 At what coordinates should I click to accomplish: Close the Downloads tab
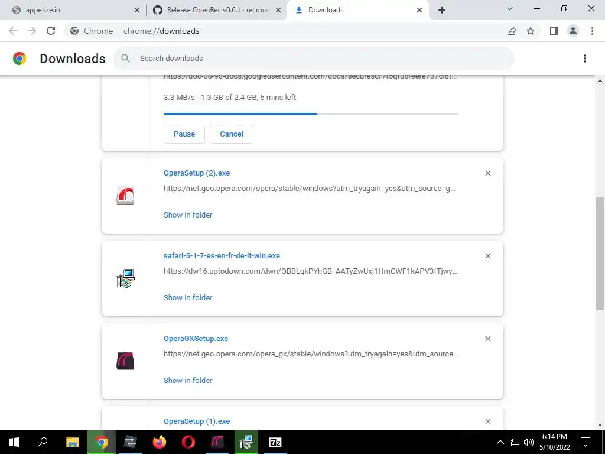tap(419, 10)
